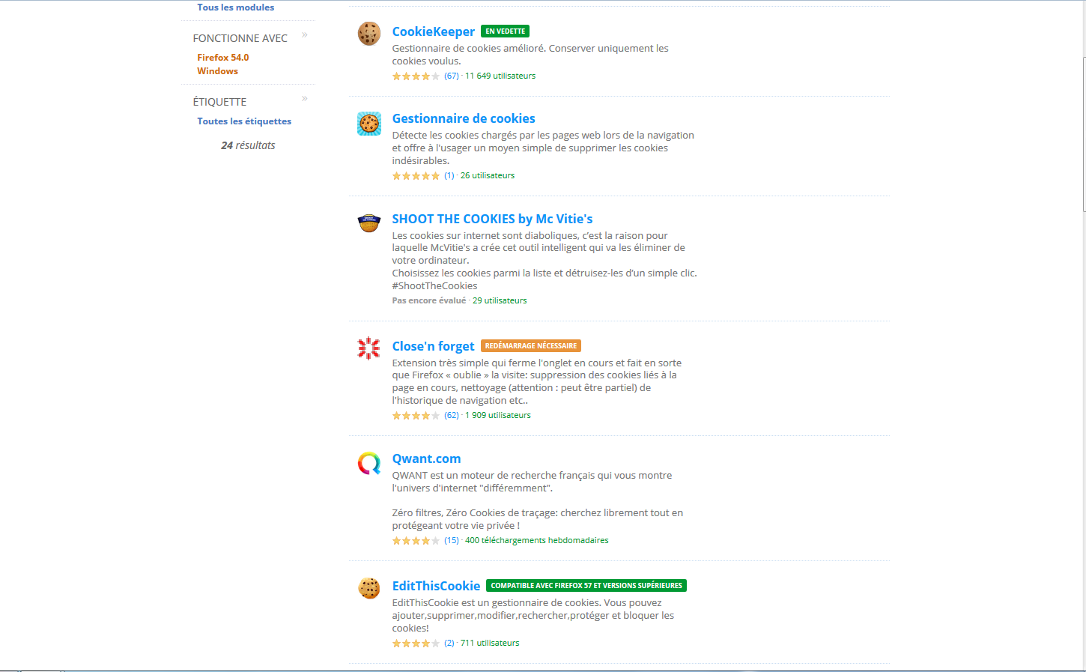The height and width of the screenshot is (672, 1086).
Task: Select the Firefox 54.0 filter
Action: [x=222, y=58]
